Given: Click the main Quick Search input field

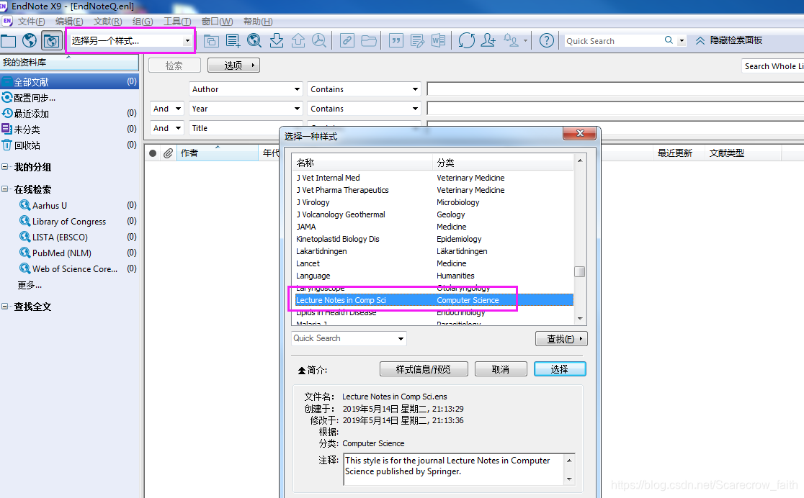Looking at the screenshot, I should coord(615,40).
